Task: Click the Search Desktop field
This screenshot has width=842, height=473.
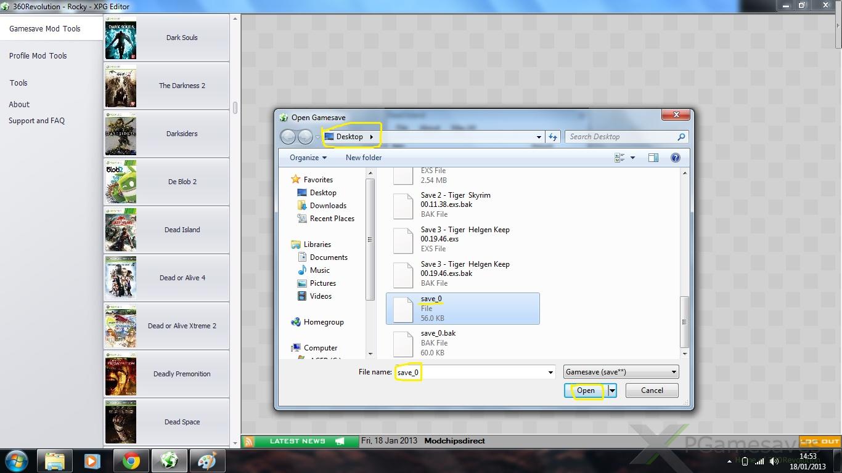Action: (621, 137)
